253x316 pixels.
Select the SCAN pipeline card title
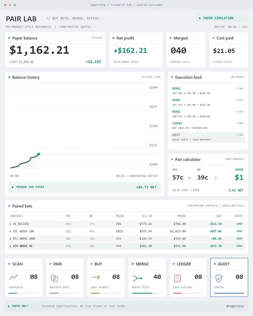(x=17, y=264)
